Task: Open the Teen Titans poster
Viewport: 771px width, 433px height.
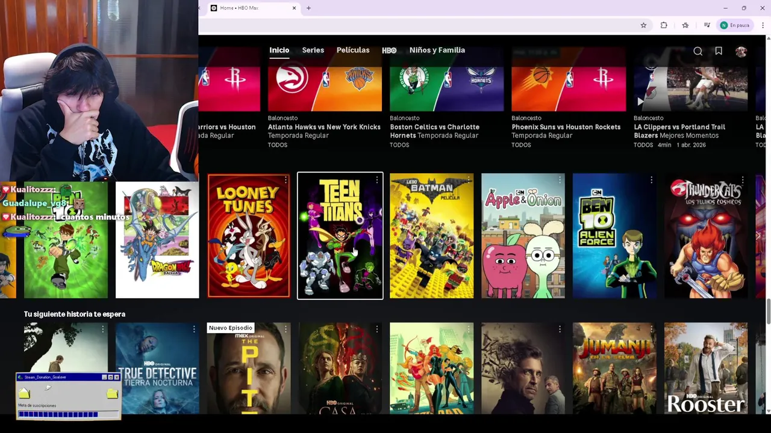Action: tap(340, 236)
